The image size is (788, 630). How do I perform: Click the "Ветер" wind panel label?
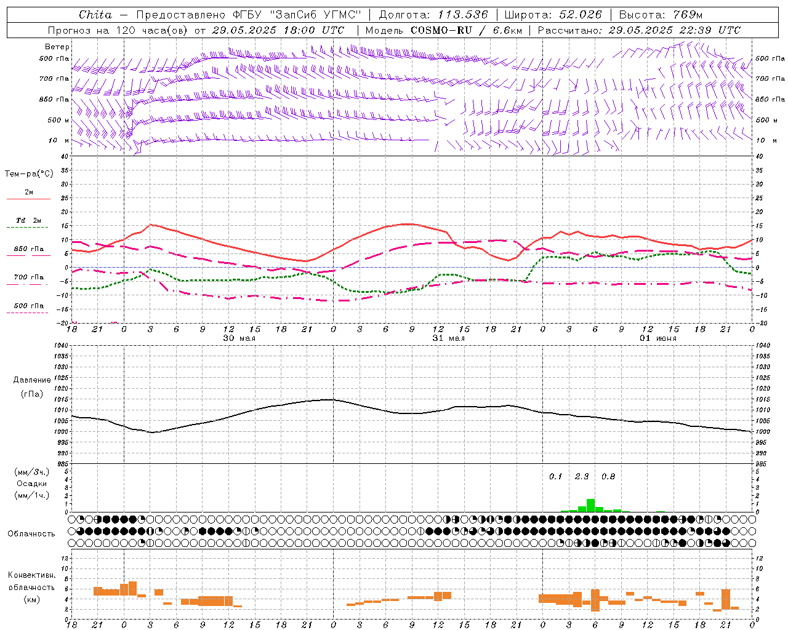[x=57, y=47]
